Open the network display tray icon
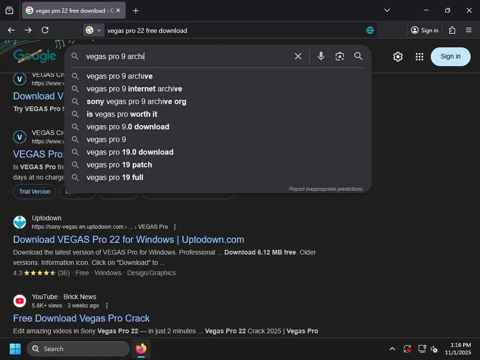The height and width of the screenshot is (360, 480). click(x=422, y=349)
